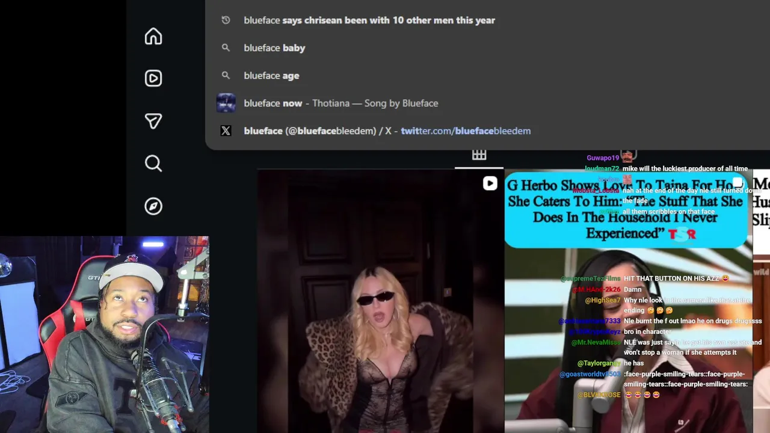Image resolution: width=770 pixels, height=433 pixels.
Task: Click history clock icon beside first suggestion
Action: click(x=226, y=20)
